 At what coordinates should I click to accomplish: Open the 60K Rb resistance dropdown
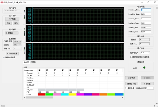click(17, 45)
